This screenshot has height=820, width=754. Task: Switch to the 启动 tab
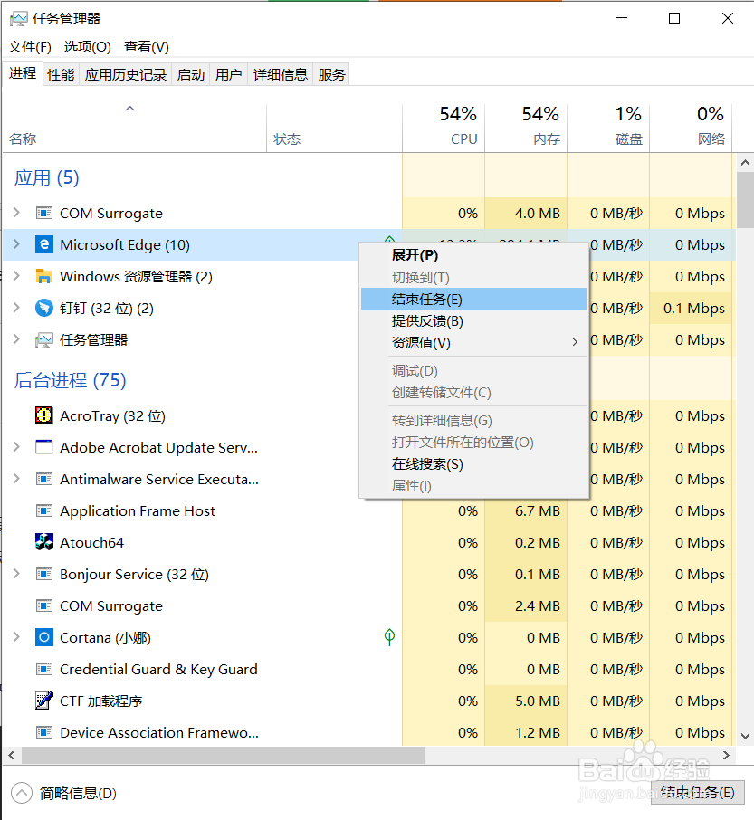[191, 75]
